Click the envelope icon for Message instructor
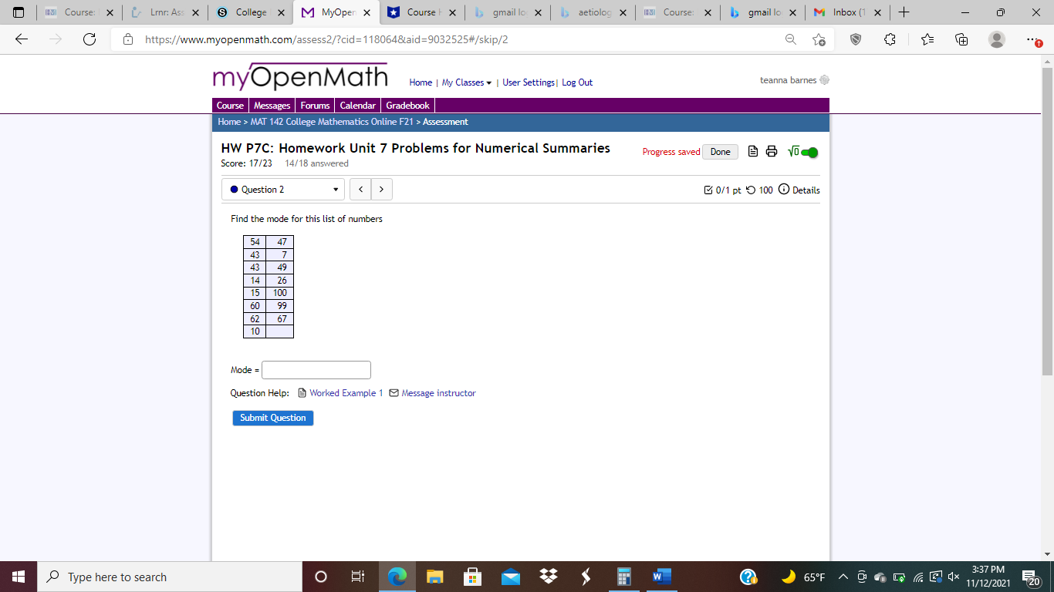The width and height of the screenshot is (1054, 592). [x=394, y=393]
